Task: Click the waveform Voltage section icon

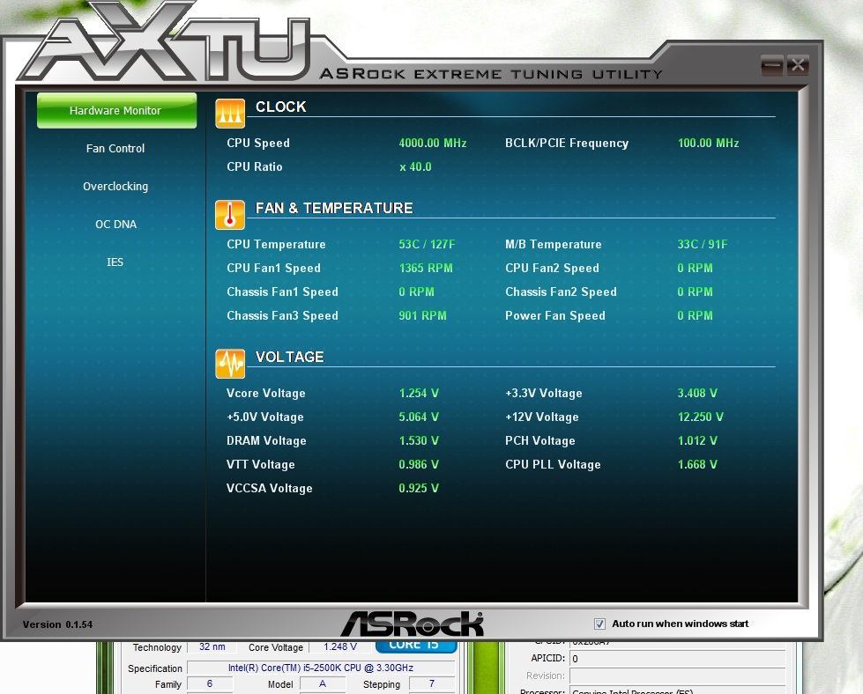Action: 230,364
